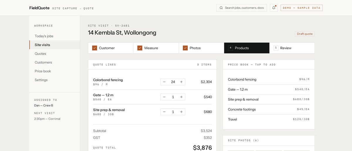Click the Site prep & removal quantity value
The image size is (352, 151).
[x=173, y=112]
